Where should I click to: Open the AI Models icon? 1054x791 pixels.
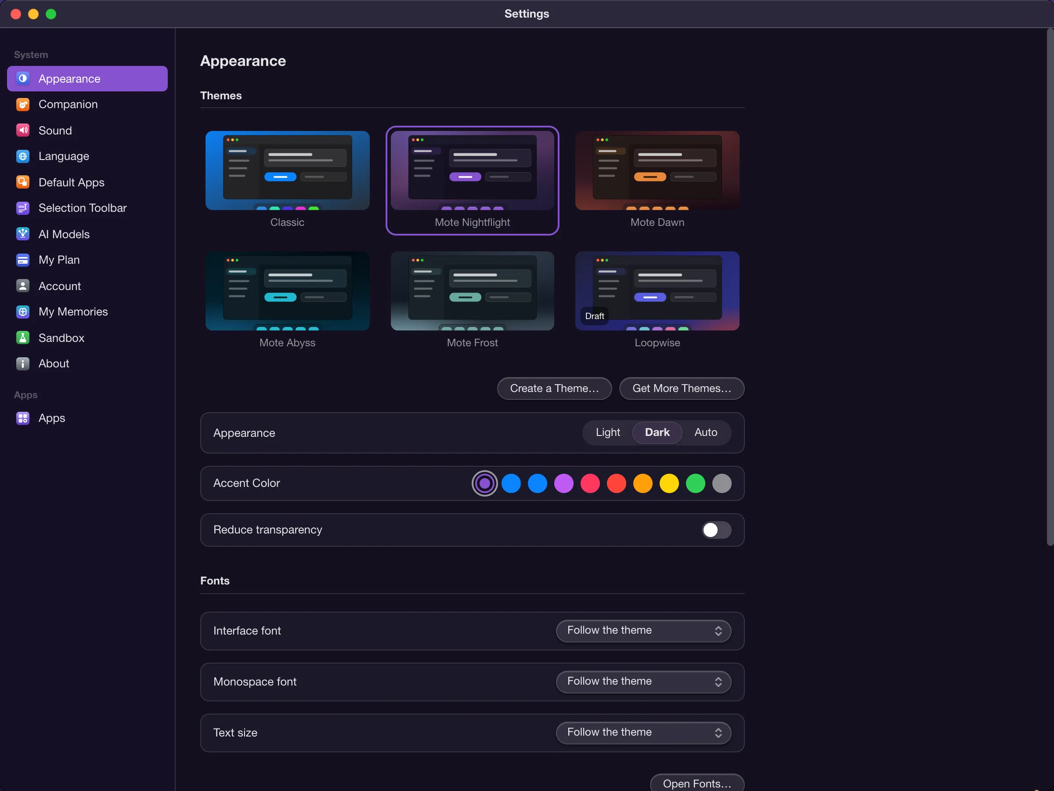pyautogui.click(x=23, y=234)
